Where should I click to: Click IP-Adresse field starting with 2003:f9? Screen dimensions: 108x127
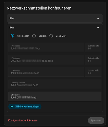pos(46,59)
